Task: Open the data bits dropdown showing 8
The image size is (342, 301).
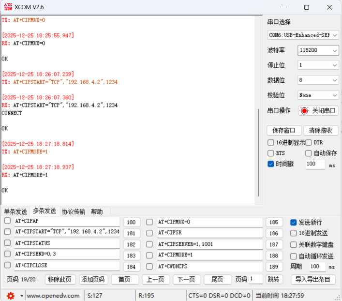Action: point(318,80)
